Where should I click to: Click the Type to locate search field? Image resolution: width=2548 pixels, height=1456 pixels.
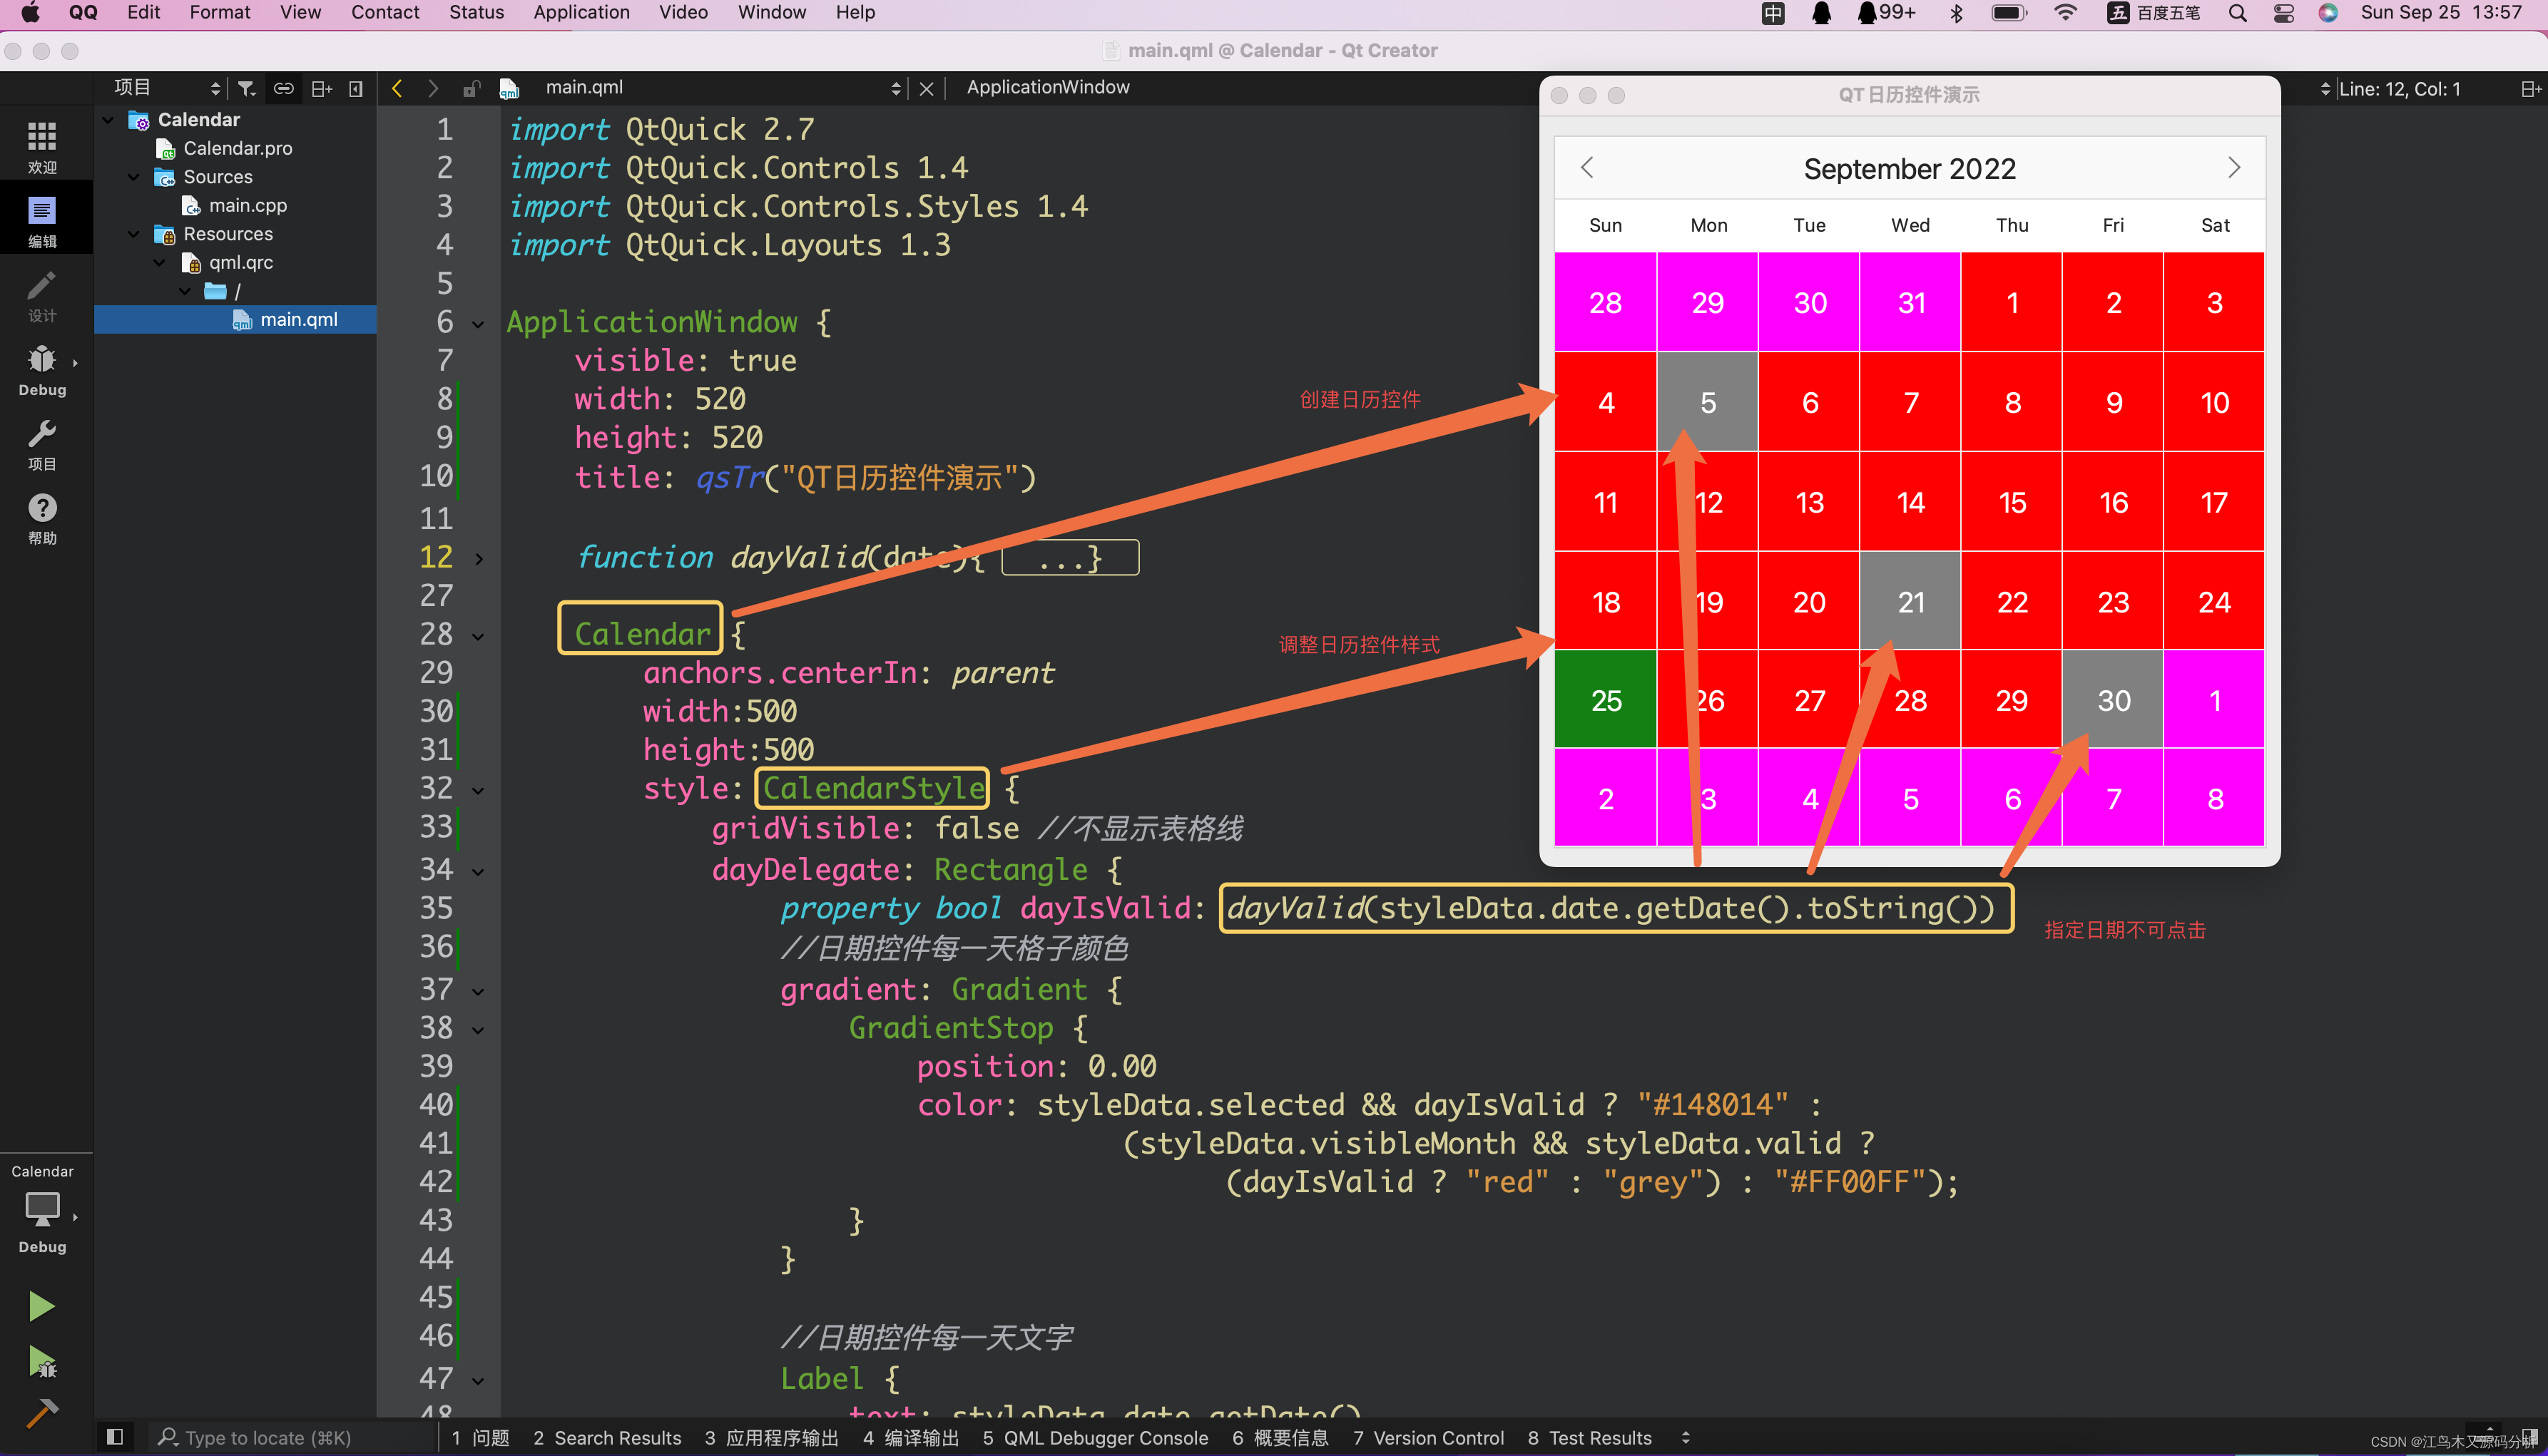click(268, 1437)
